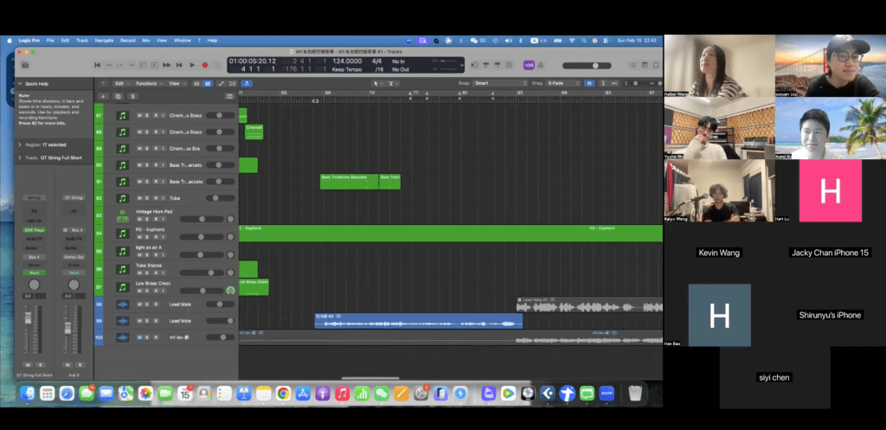Click the horizontal auto zoom icon

[614, 84]
